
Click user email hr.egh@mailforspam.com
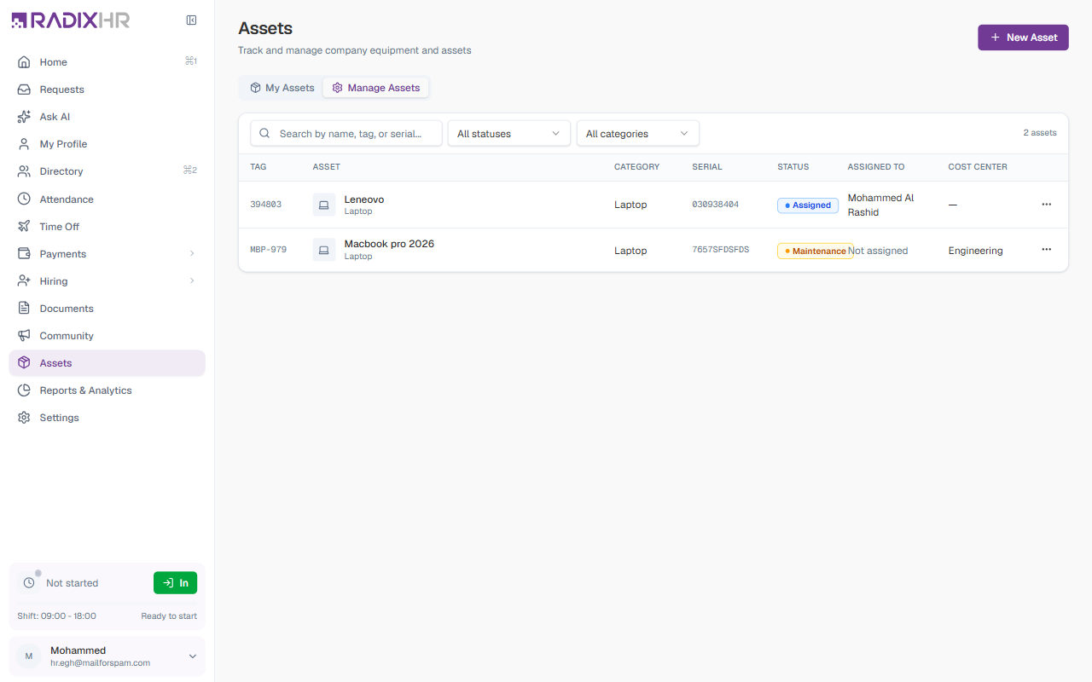point(101,662)
